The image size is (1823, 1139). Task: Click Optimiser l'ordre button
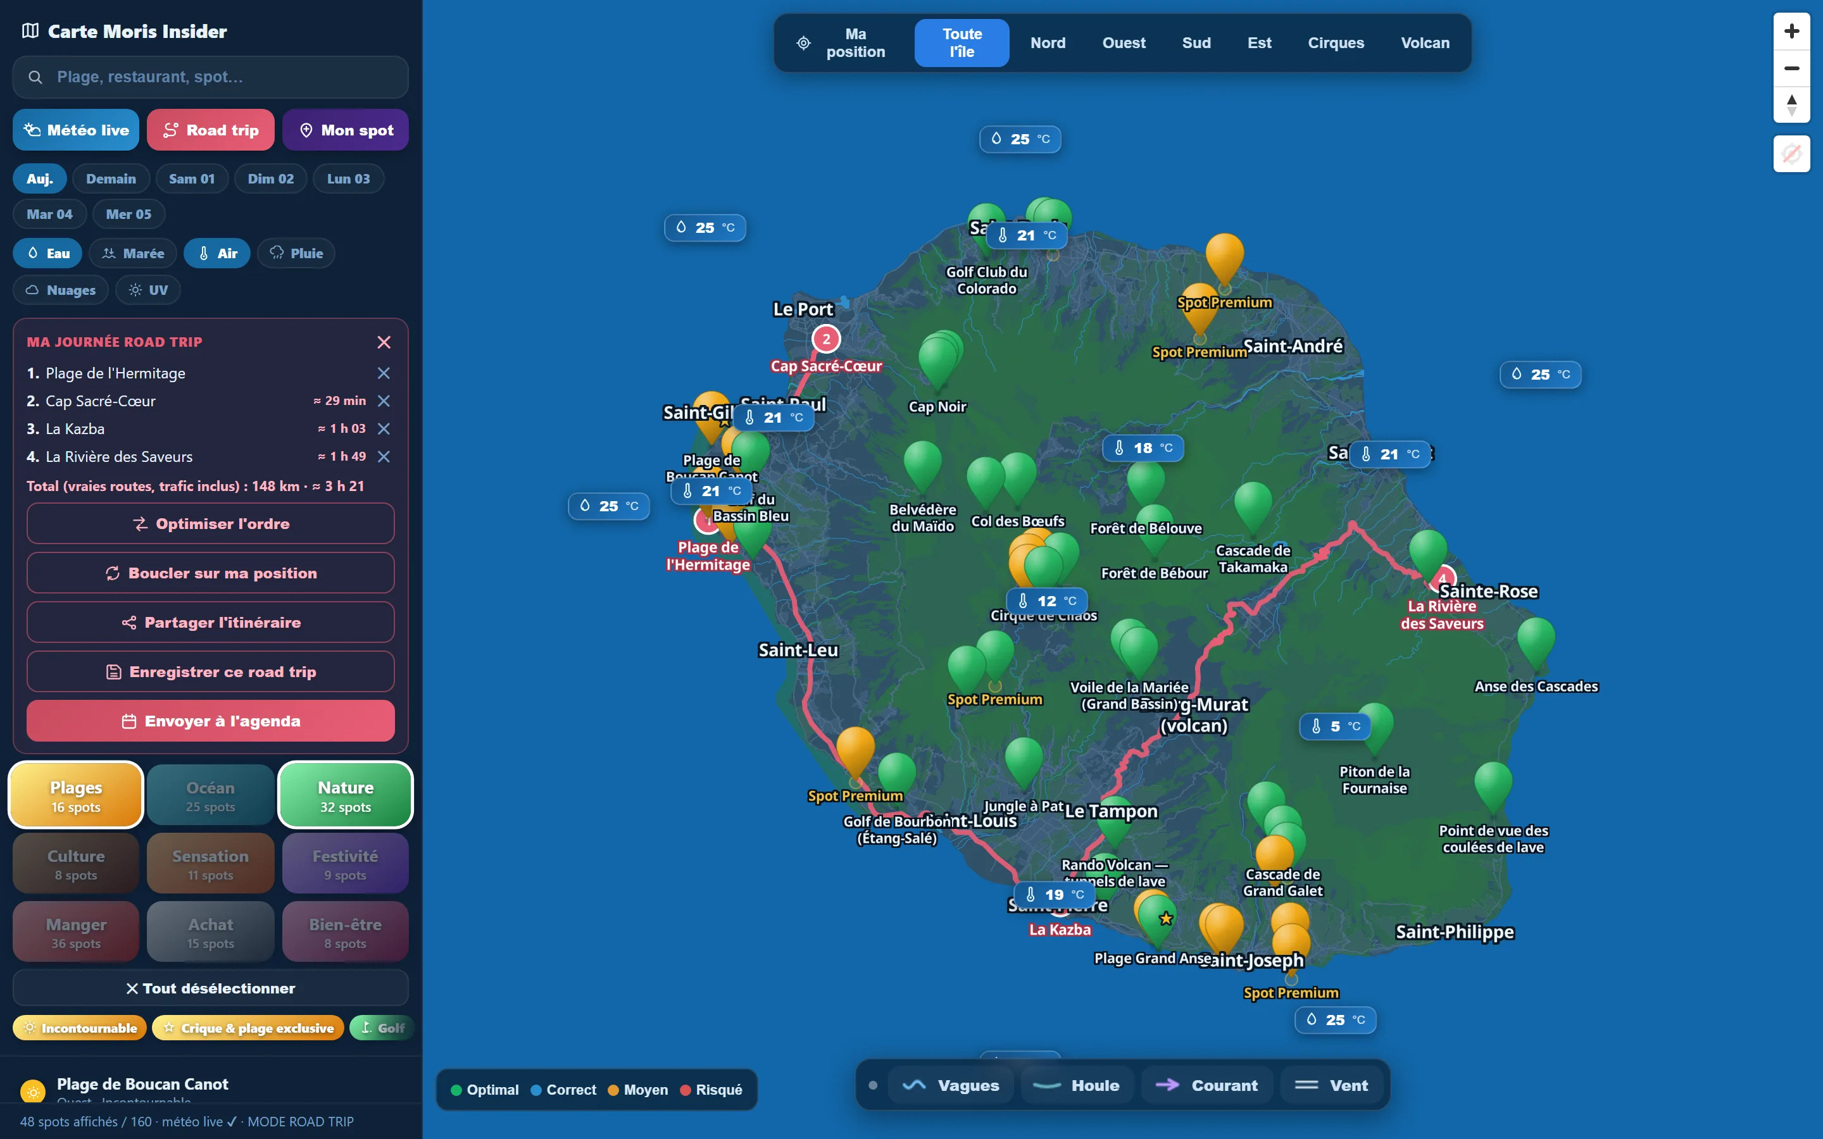[x=210, y=523]
